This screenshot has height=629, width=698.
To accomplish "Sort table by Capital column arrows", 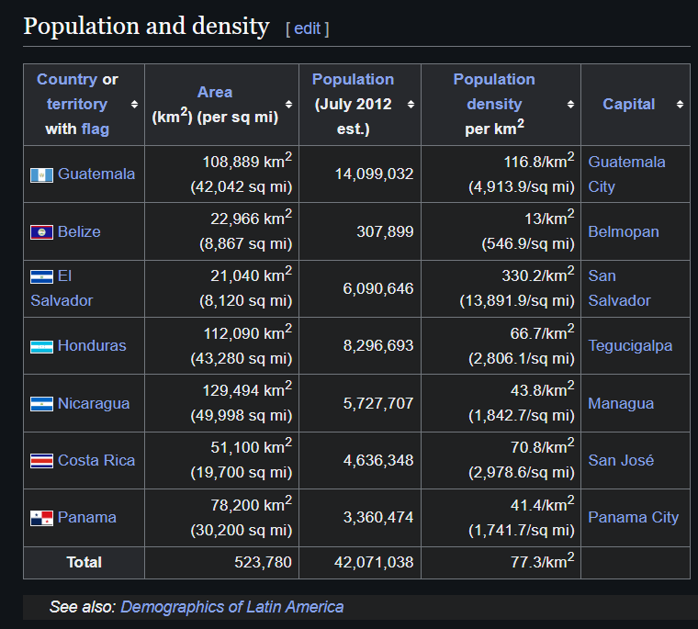I will point(680,104).
